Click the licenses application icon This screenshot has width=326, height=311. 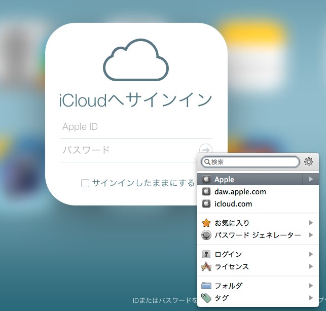click(206, 266)
